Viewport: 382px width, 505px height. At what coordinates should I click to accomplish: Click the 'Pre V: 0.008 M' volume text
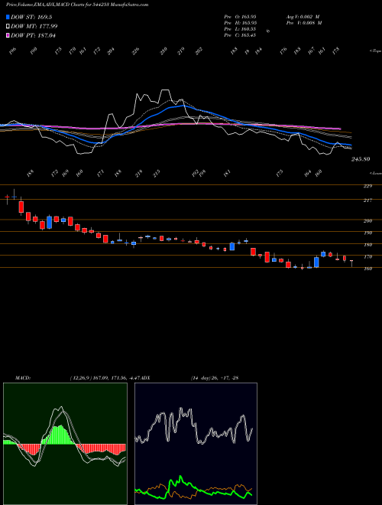pyautogui.click(x=303, y=22)
